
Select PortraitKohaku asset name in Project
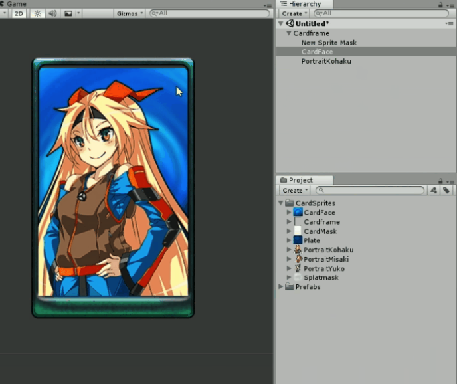pyautogui.click(x=328, y=250)
